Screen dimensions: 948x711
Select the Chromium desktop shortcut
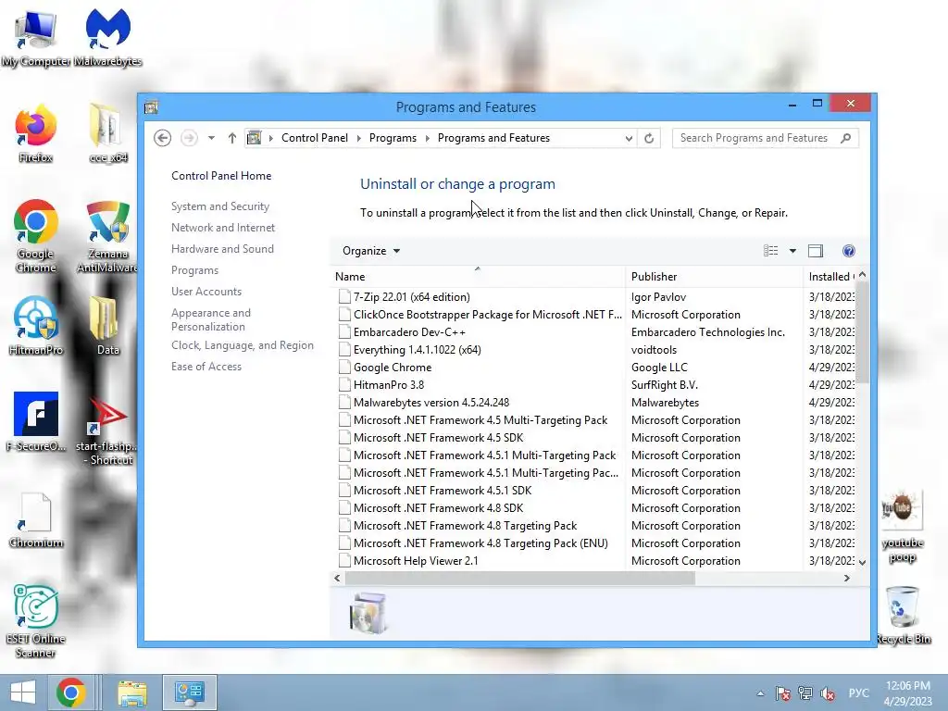coord(36,520)
